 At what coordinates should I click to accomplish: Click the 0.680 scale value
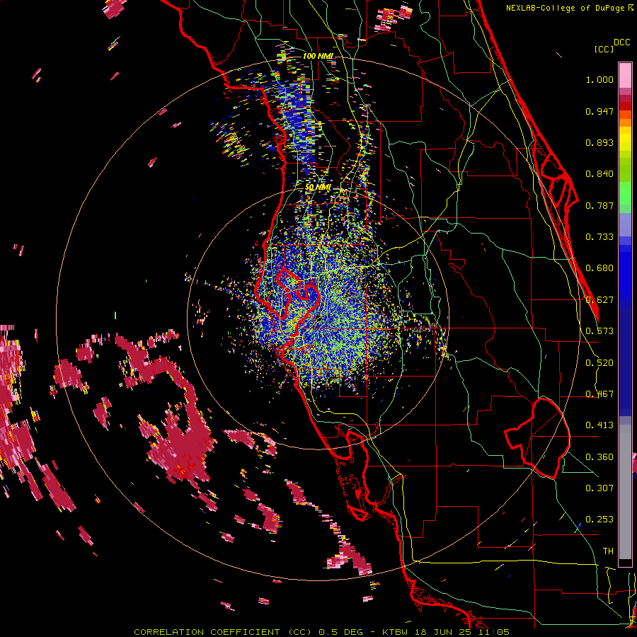click(x=599, y=268)
